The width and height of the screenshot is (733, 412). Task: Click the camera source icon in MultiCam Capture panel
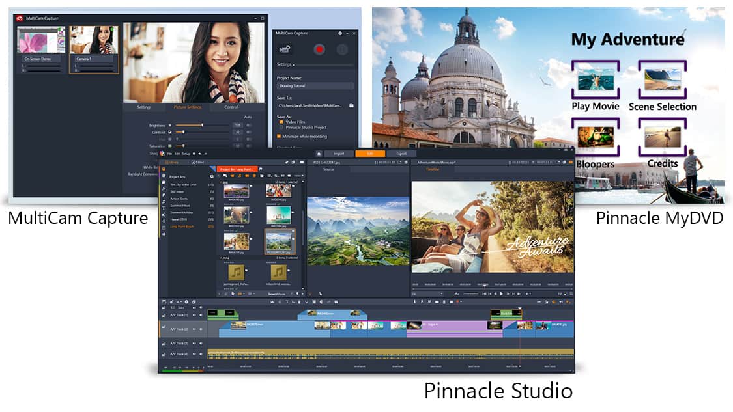click(x=284, y=49)
